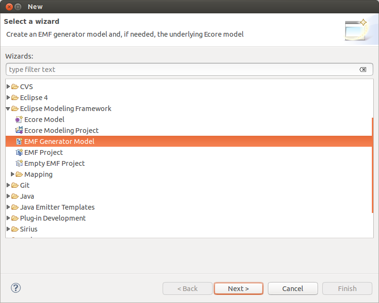This screenshot has height=303, width=379.
Task: Expand the CVS category
Action: point(8,86)
